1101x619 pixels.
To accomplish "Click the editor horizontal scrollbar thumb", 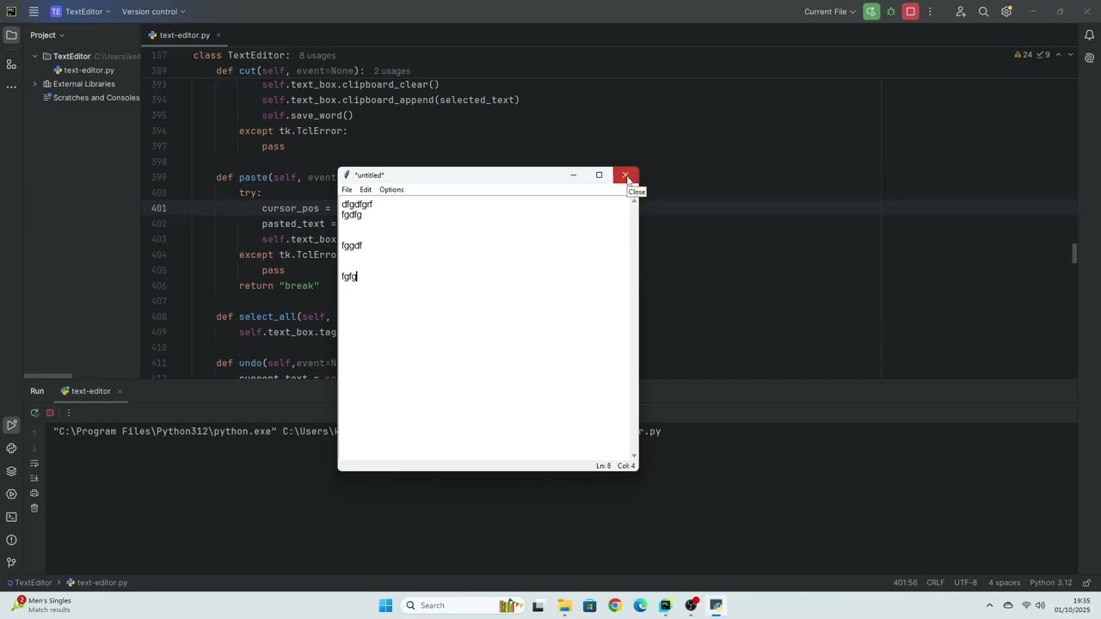I will (x=48, y=376).
